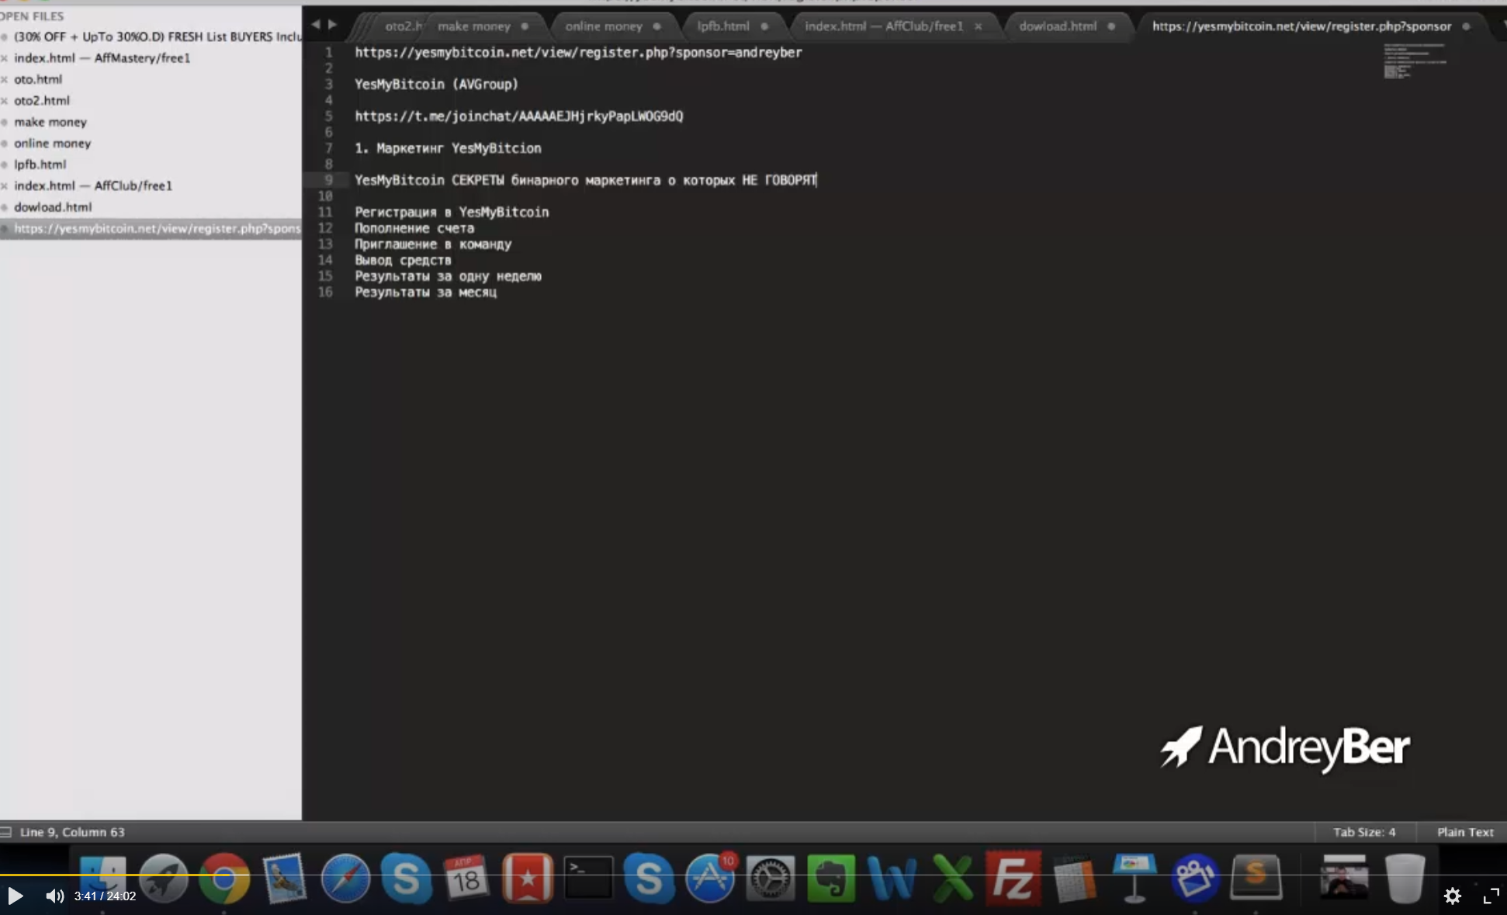Image resolution: width=1507 pixels, height=915 pixels.
Task: Enter fullscreen mode
Action: [x=1491, y=896]
